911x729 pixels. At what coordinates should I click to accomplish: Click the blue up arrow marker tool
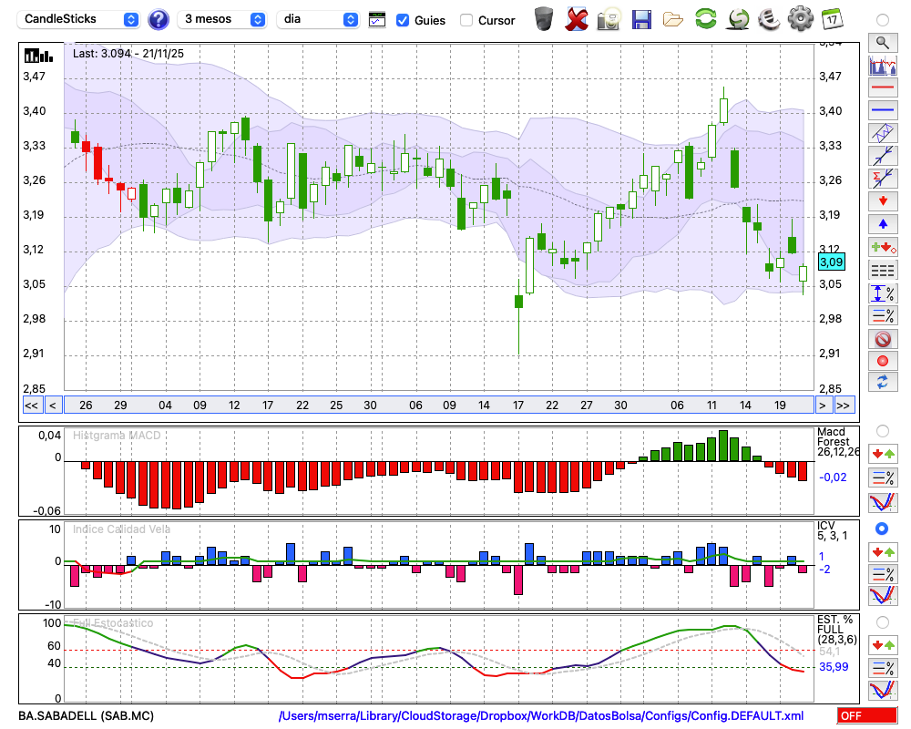click(882, 223)
